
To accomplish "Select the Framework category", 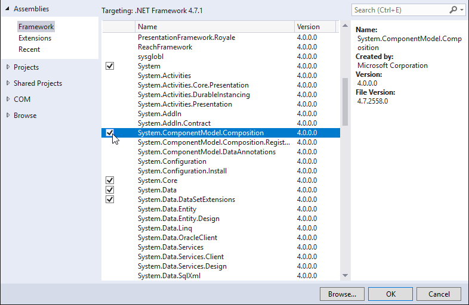I will pyautogui.click(x=36, y=27).
